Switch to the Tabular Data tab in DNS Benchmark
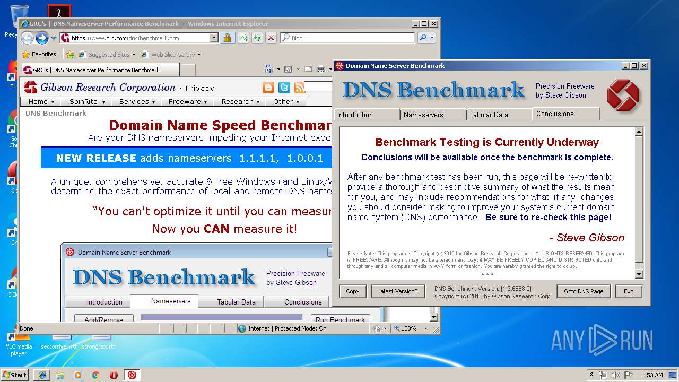Viewport: 679px width, 382px height. (499, 115)
